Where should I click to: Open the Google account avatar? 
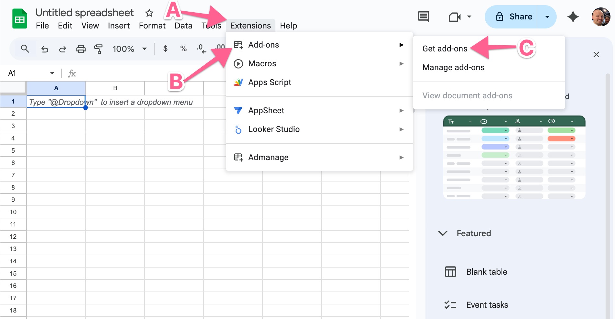pyautogui.click(x=601, y=17)
